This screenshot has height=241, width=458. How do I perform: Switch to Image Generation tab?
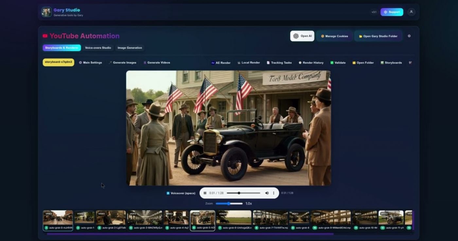tap(130, 48)
